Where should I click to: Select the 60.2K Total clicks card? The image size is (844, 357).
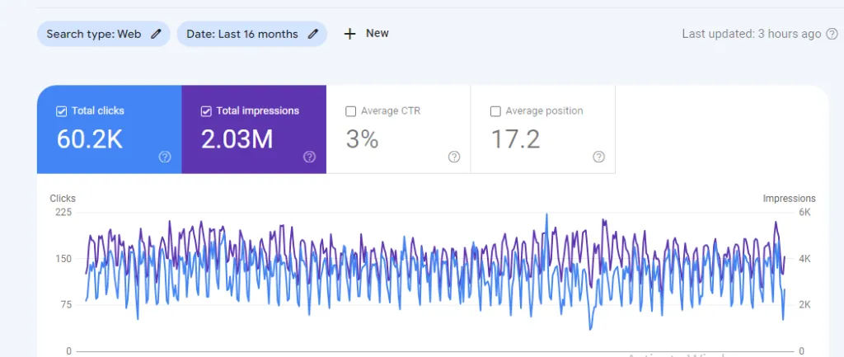tap(110, 129)
